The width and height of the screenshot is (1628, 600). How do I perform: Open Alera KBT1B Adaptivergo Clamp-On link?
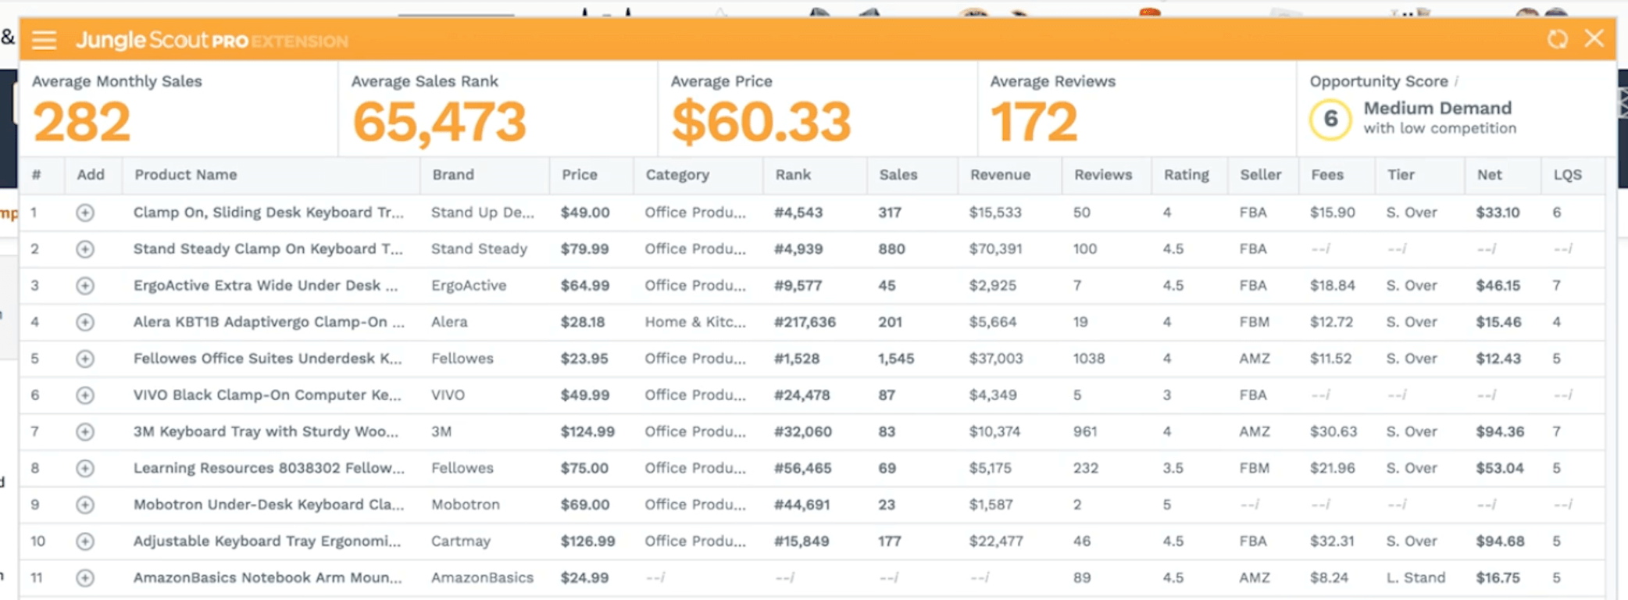pos(269,322)
